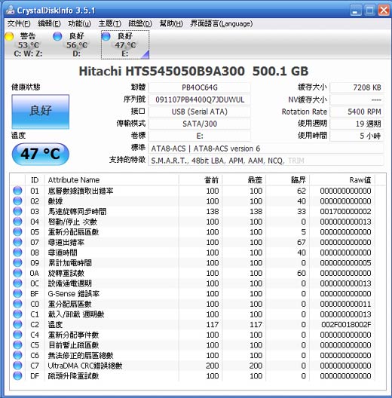
Task: Click the drive letter field E:
Action: tap(200, 136)
